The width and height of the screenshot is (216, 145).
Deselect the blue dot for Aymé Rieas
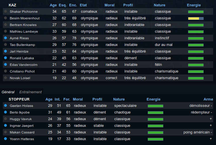5,38
